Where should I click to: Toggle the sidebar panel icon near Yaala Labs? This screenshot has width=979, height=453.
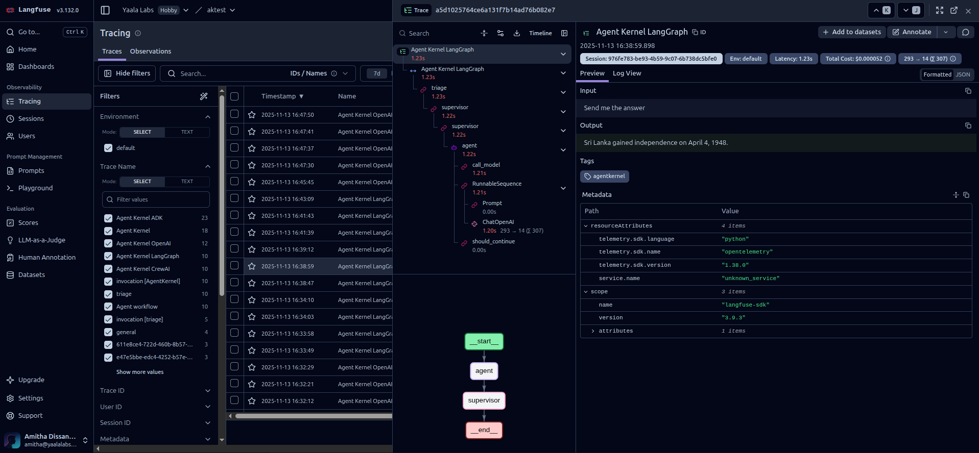pos(105,10)
